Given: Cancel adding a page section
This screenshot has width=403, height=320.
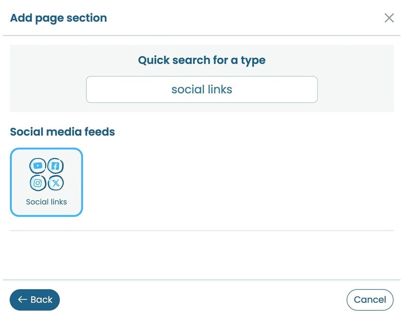Looking at the screenshot, I should pos(370,300).
